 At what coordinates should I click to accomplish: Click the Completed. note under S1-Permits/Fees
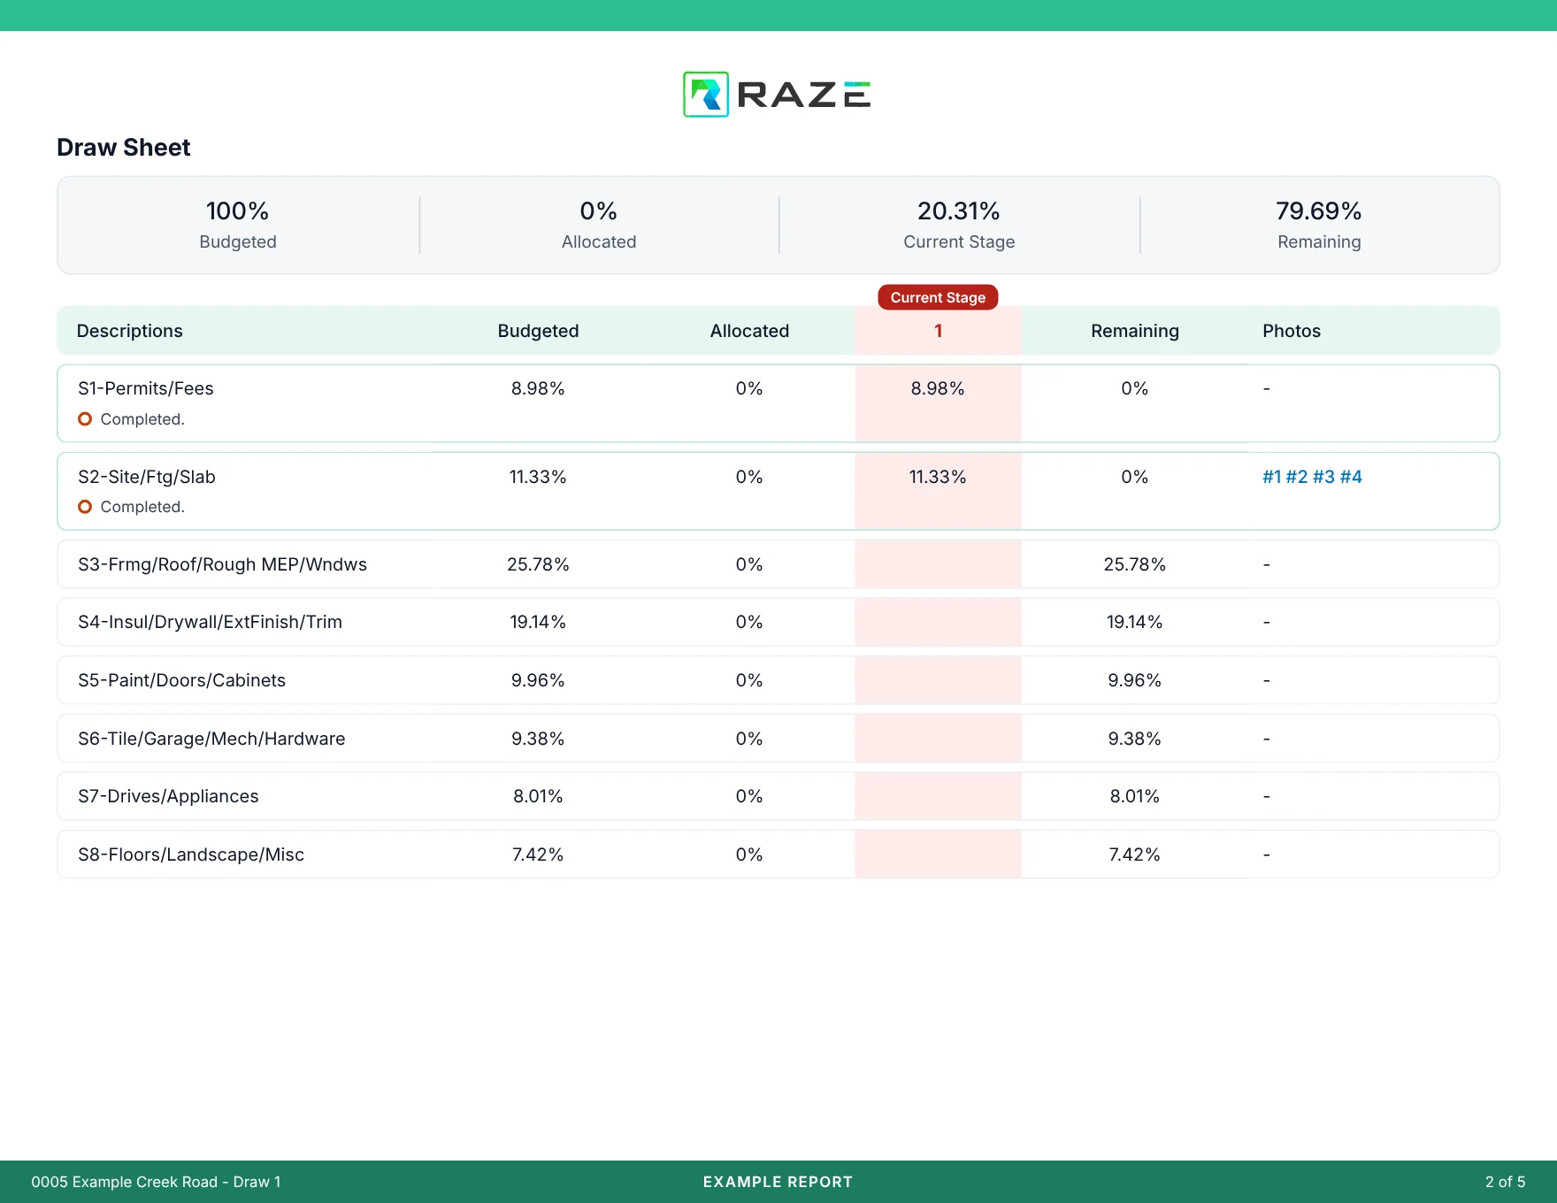tap(142, 419)
